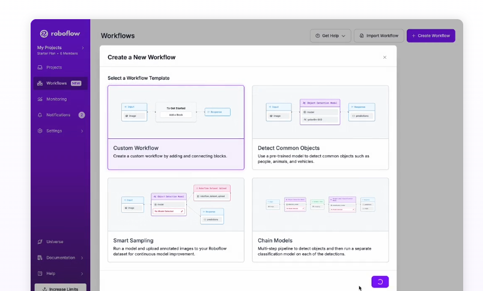This screenshot has width=483, height=291.
Task: Click the Workflows sidebar icon
Action: (x=40, y=83)
